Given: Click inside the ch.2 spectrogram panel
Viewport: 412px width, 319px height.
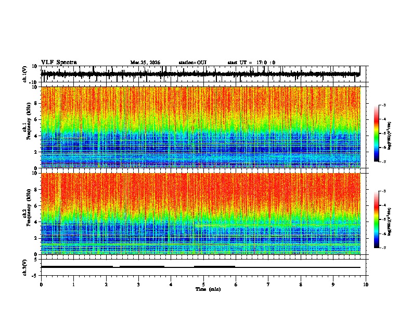Looking at the screenshot, I should [x=203, y=214].
